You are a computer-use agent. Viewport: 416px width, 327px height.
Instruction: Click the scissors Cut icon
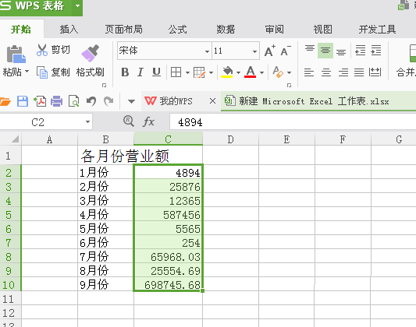click(x=42, y=50)
